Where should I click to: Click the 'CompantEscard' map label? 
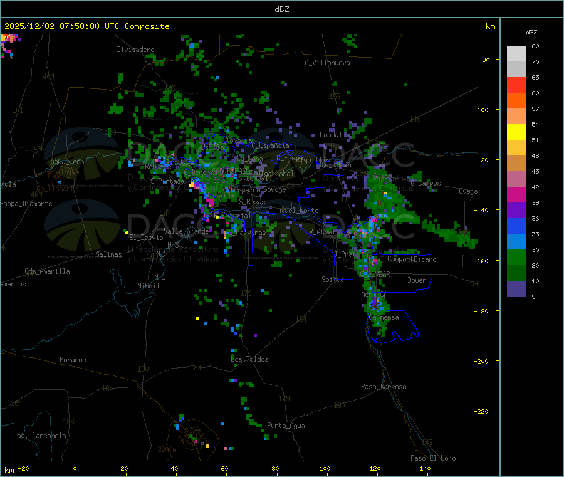click(412, 259)
